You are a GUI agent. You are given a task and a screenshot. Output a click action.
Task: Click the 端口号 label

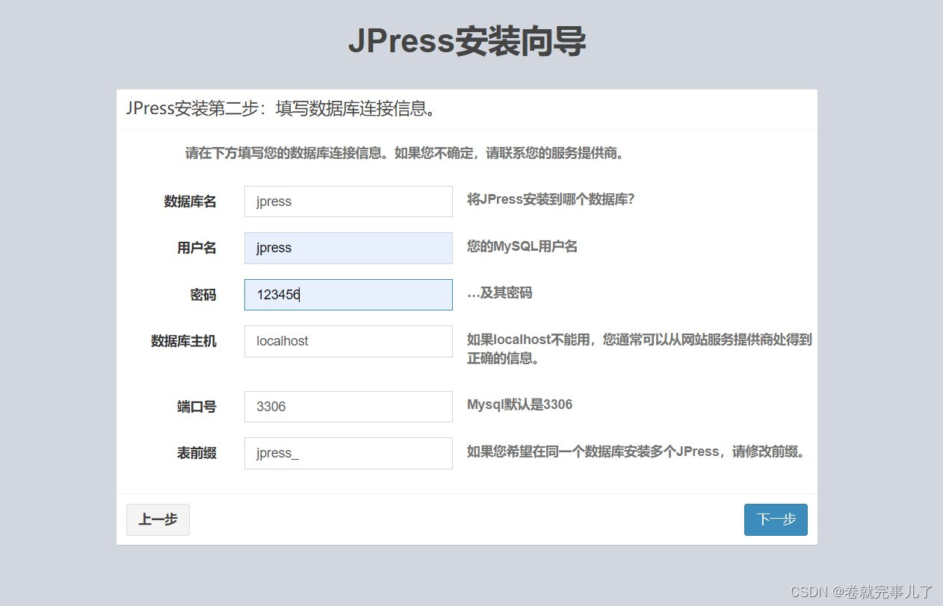[x=197, y=407]
